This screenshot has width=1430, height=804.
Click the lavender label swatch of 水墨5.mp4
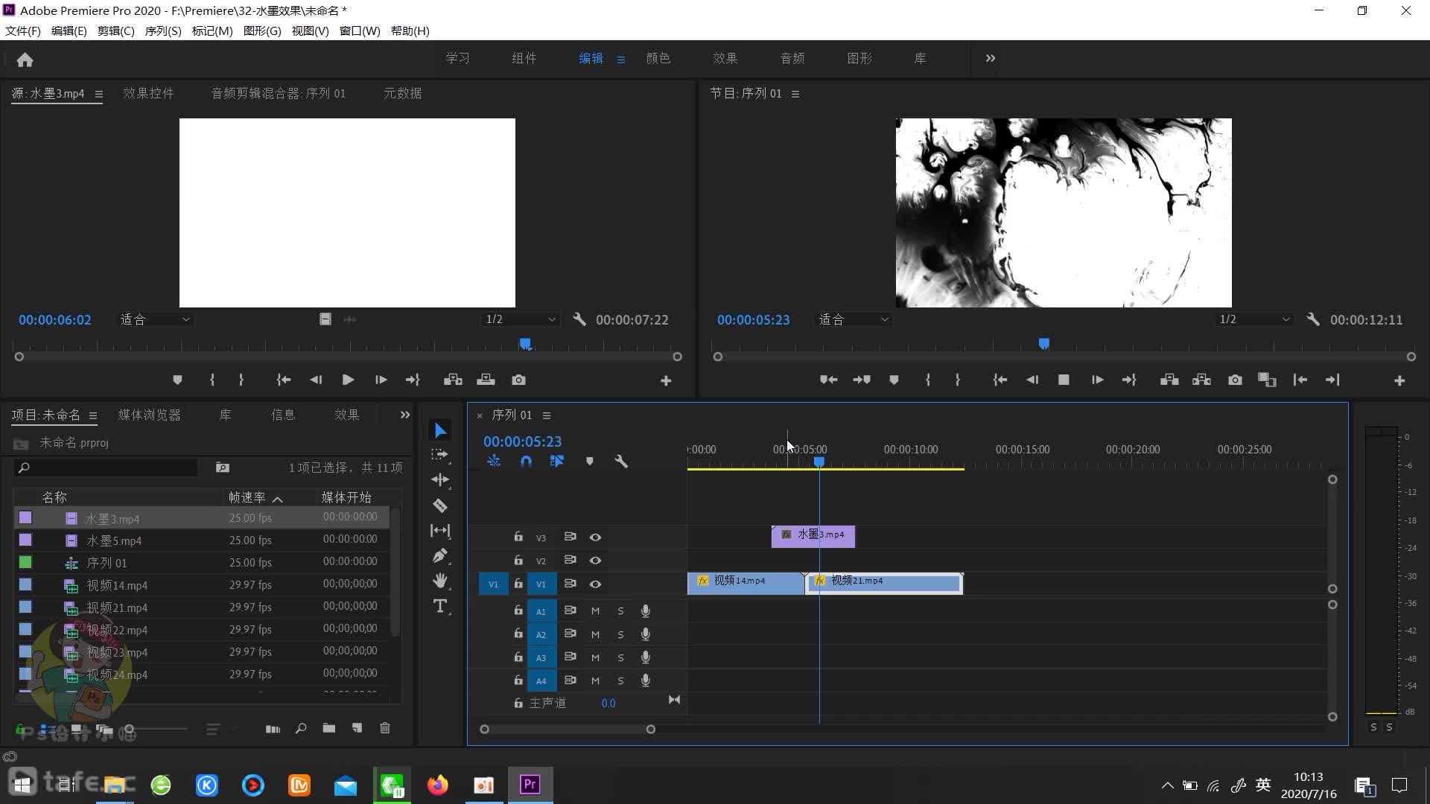(x=25, y=540)
